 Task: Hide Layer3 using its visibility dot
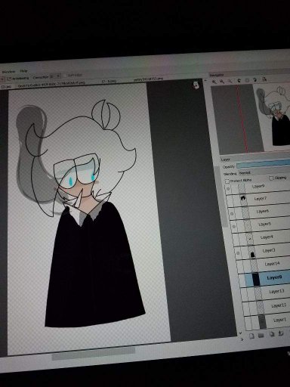238,253
